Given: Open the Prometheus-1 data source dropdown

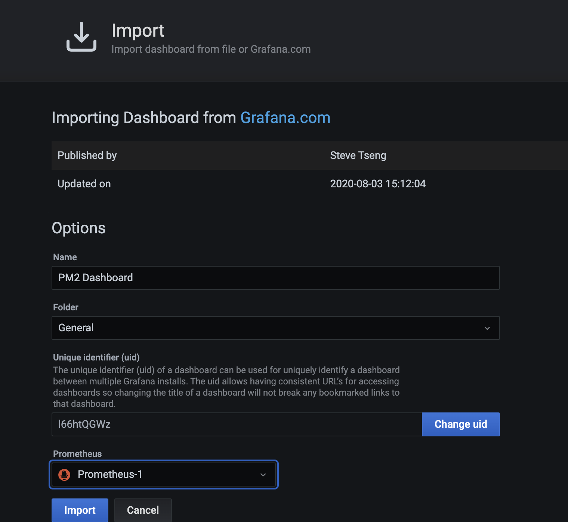Looking at the screenshot, I should click(164, 475).
